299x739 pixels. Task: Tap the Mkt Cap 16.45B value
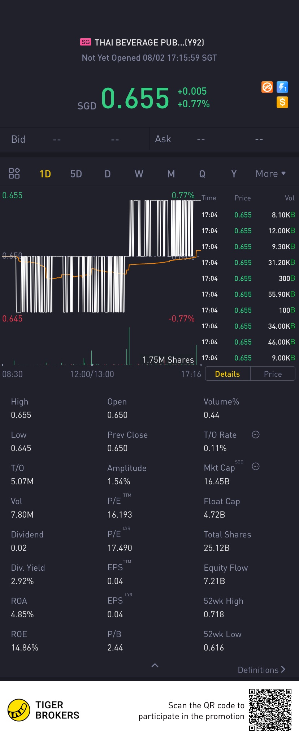(x=217, y=481)
